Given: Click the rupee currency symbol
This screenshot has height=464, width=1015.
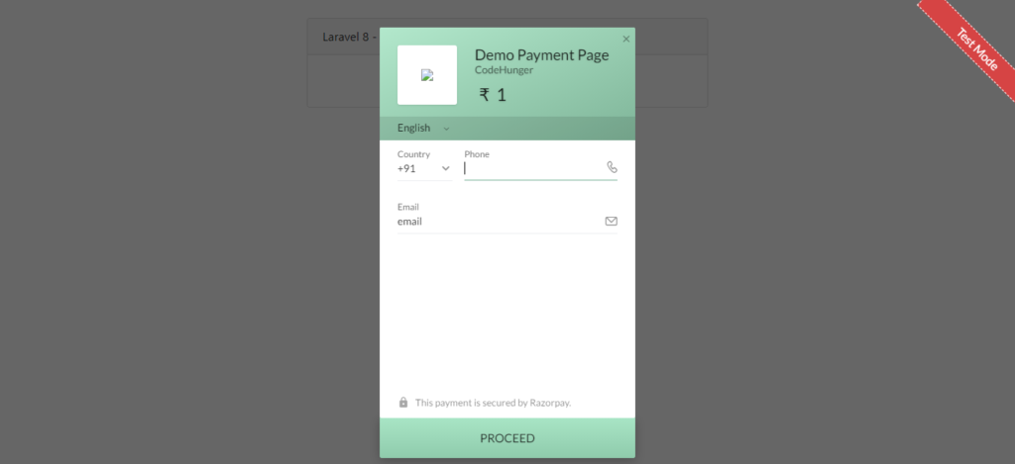Looking at the screenshot, I should (484, 95).
